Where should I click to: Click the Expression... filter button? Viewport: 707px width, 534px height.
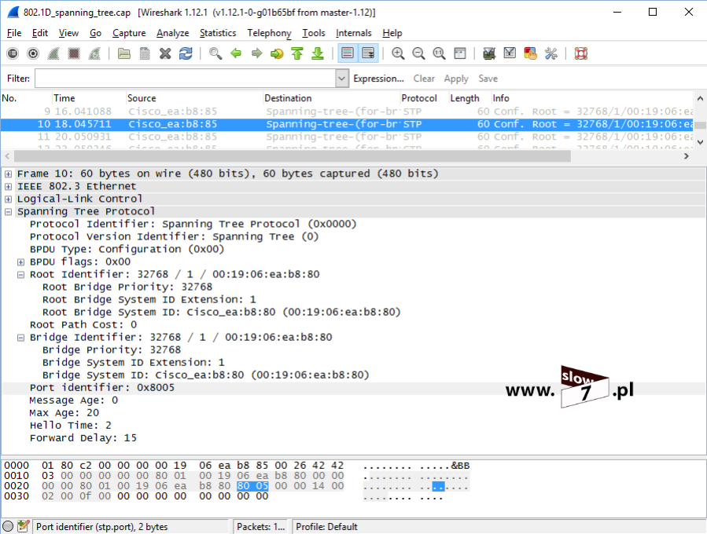tap(378, 79)
